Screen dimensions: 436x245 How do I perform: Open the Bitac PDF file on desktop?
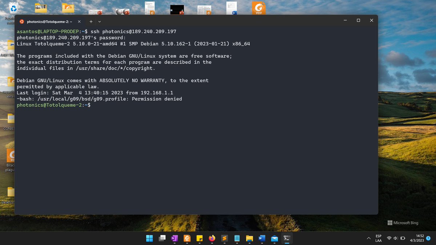click(x=11, y=156)
